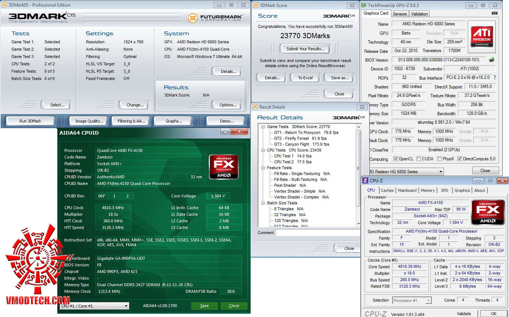Open the Memory tab in CPU-Z
This screenshot has height=317, width=509.
(428, 190)
